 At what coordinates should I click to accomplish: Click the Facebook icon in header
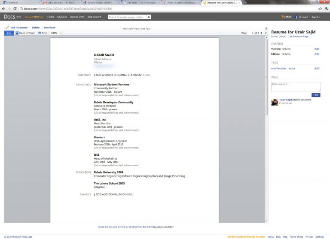pos(296,17)
